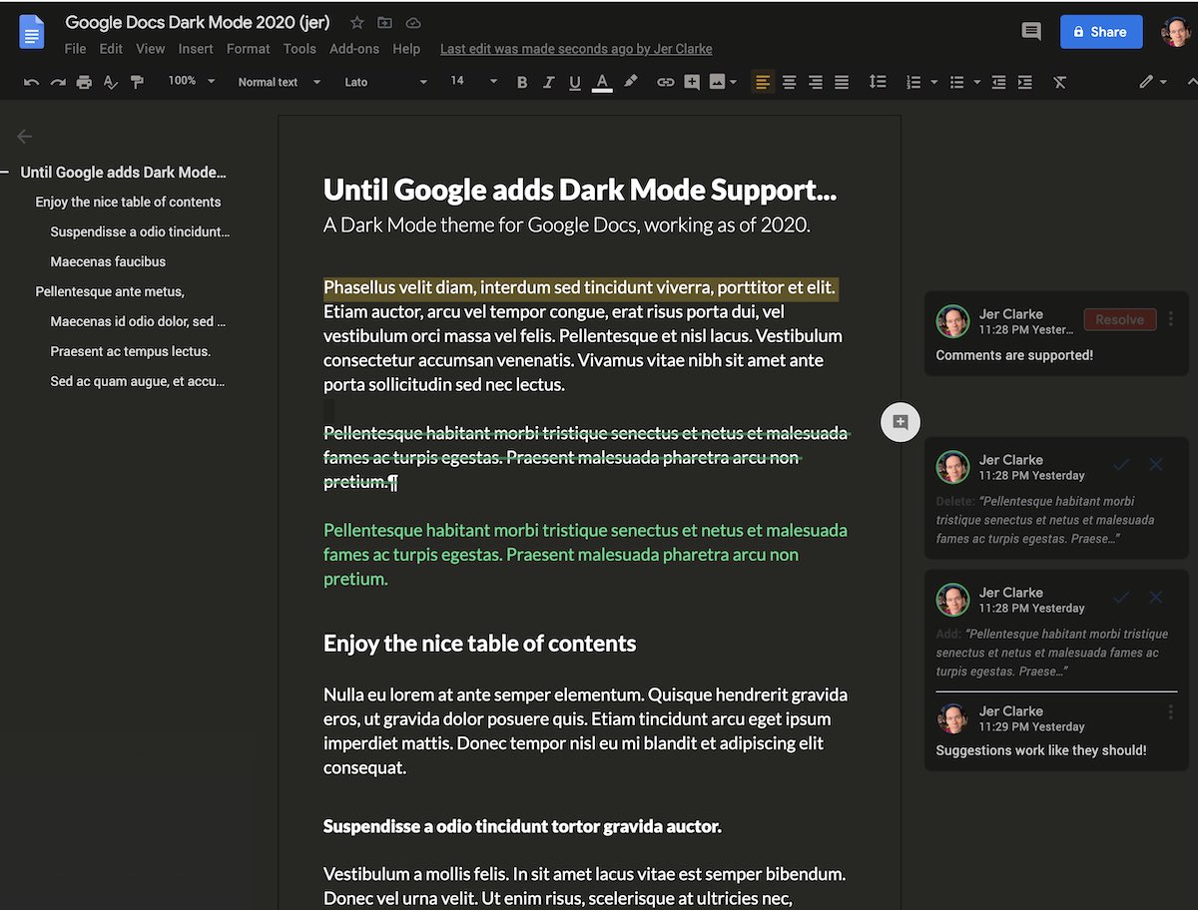Run spelling and grammar check icon
Screen dimensions: 1198x910
coord(111,82)
